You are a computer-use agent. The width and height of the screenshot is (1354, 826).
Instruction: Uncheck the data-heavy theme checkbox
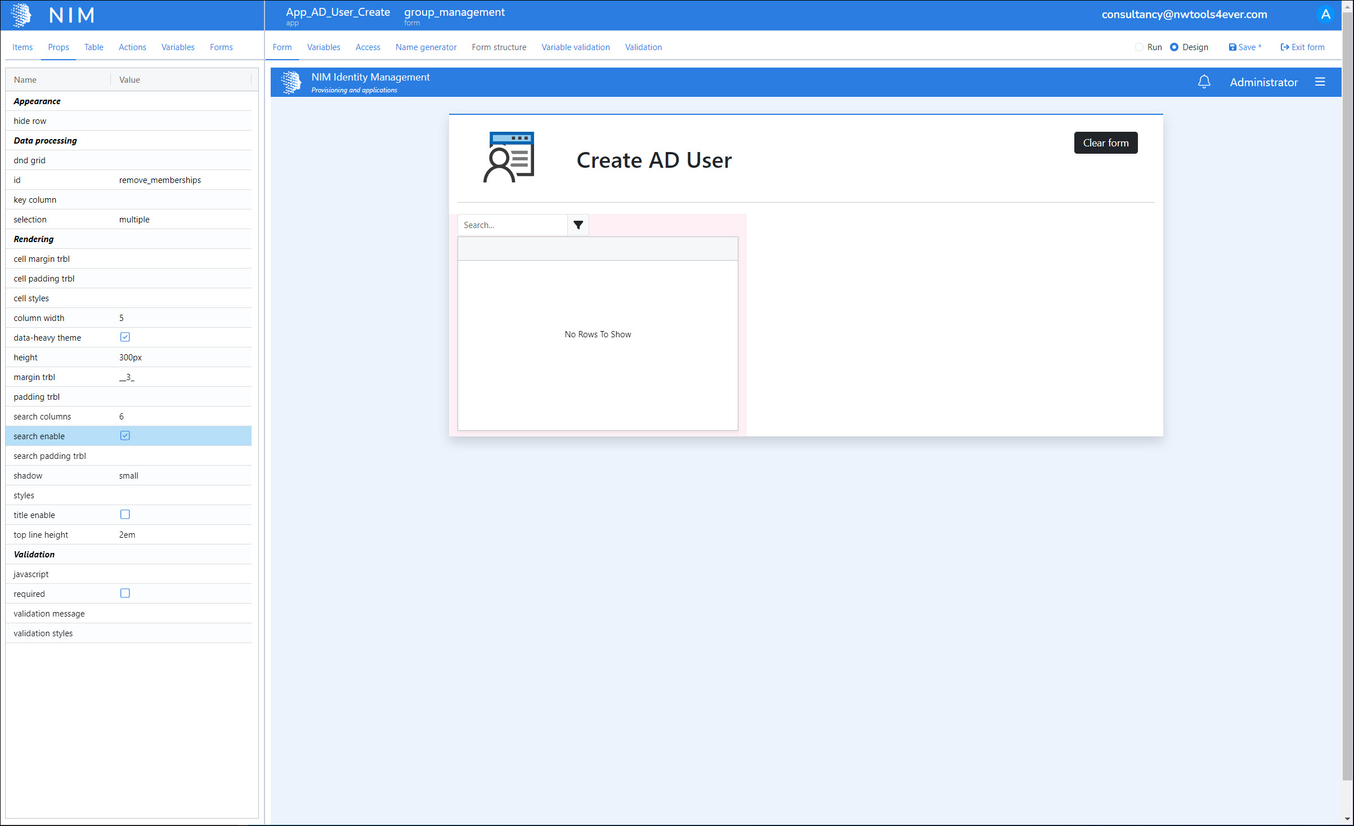[x=125, y=337]
